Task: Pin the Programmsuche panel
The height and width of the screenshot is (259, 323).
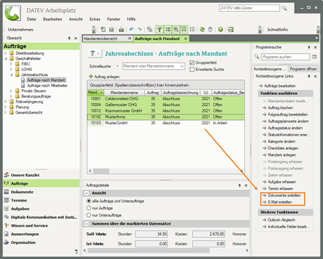Action: tap(309, 47)
